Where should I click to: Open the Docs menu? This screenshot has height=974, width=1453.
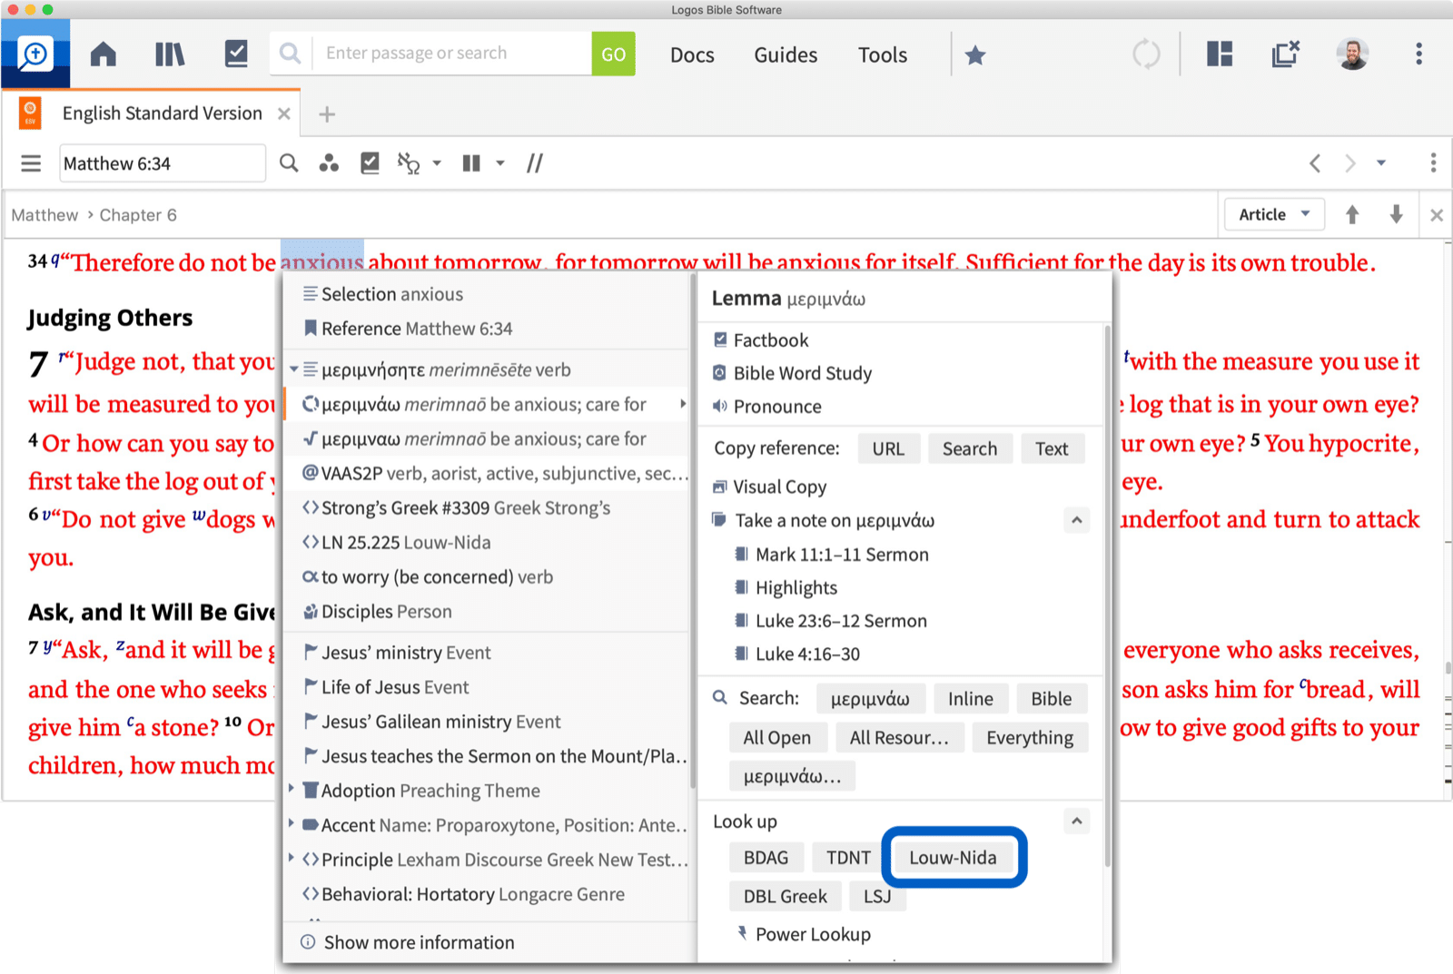[x=692, y=55]
